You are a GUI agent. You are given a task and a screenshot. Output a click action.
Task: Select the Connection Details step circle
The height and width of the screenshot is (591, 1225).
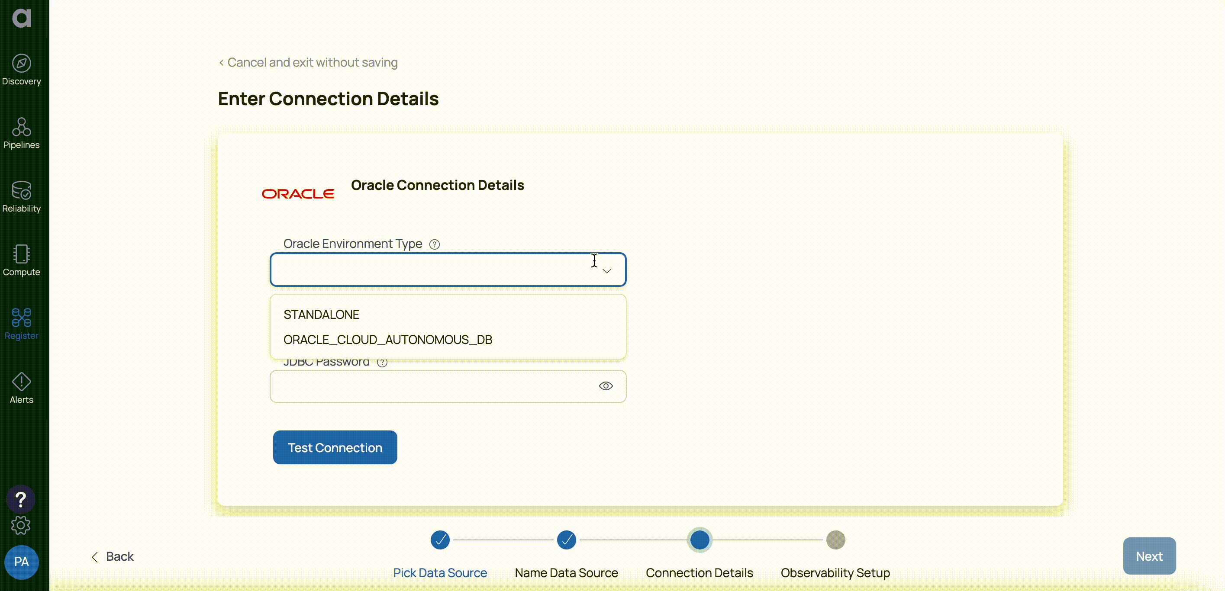click(700, 540)
